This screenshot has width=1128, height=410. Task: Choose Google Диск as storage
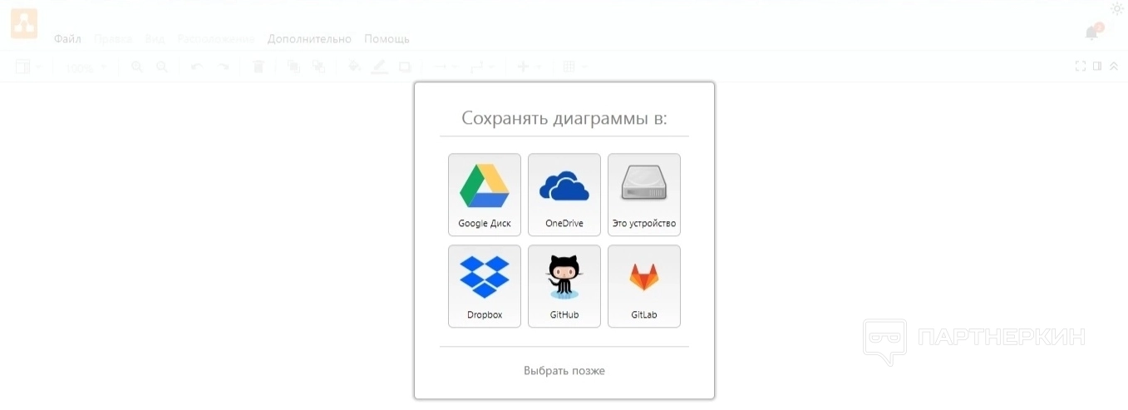click(x=485, y=195)
